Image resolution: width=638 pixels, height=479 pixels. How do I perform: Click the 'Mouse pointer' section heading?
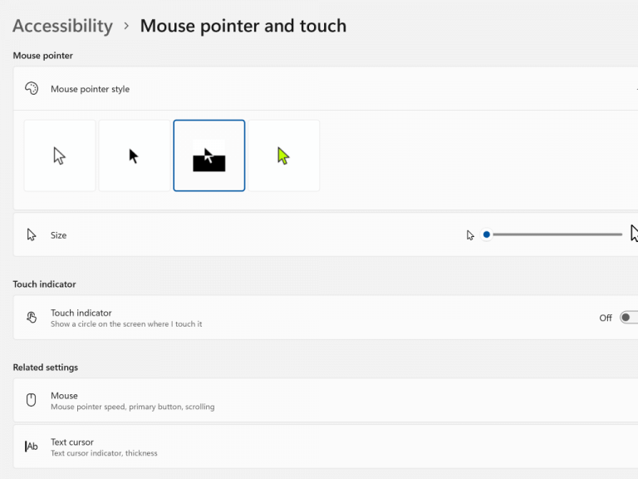(42, 56)
